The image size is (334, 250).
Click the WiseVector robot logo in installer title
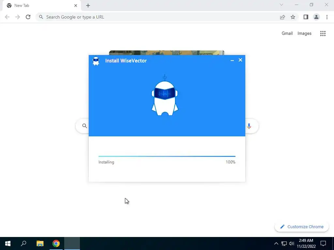tap(96, 61)
